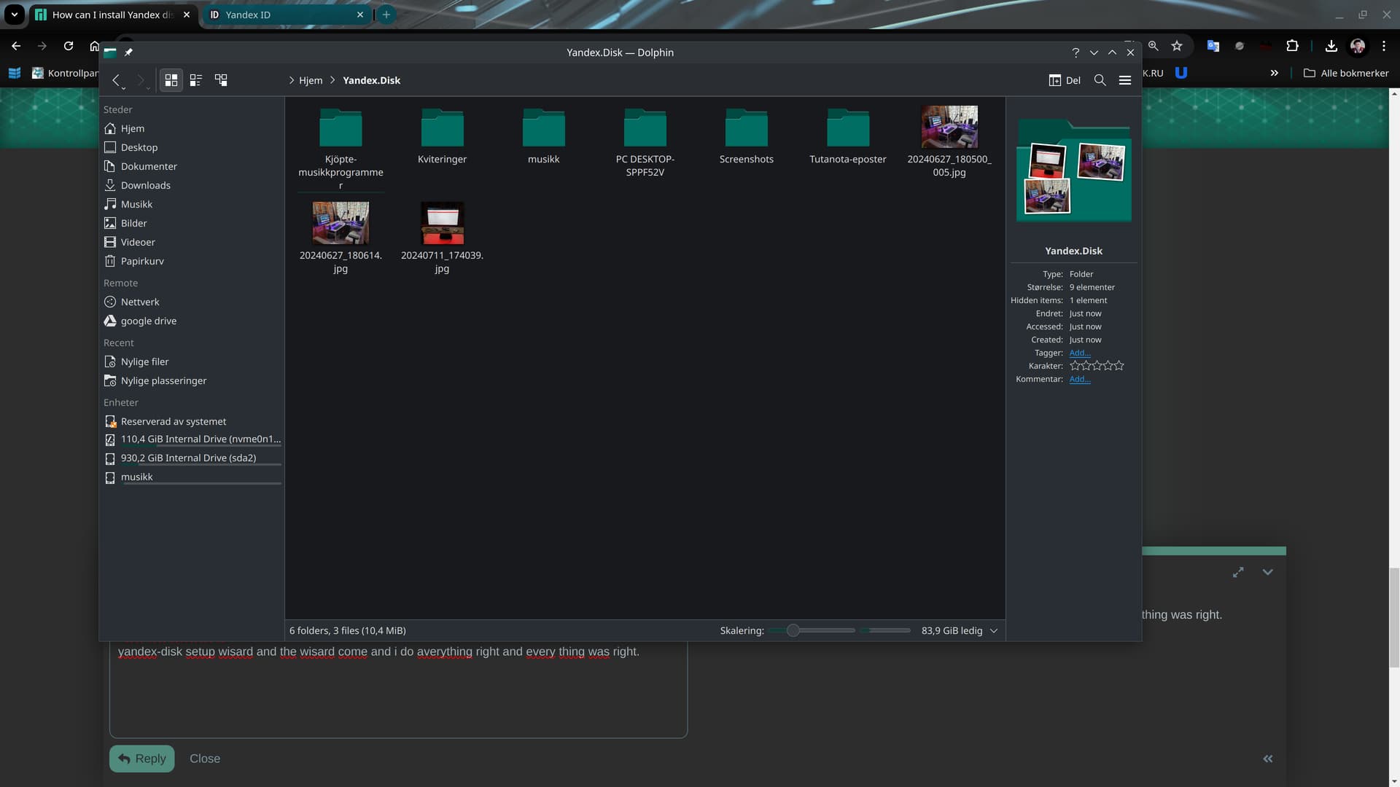Select the PC DESKTOP-SPPF52V folder
Viewport: 1400px width, 787px height.
pyautogui.click(x=645, y=142)
